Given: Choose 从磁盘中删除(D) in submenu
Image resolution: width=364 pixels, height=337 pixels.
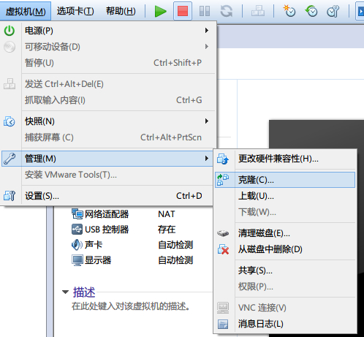Looking at the screenshot, I should pyautogui.click(x=285, y=249).
